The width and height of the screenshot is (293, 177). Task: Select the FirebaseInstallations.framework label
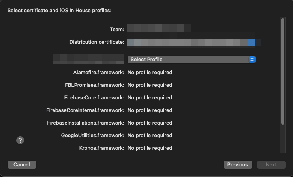[x=86, y=123]
